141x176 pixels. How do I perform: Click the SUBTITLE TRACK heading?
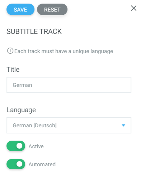pos(34,31)
